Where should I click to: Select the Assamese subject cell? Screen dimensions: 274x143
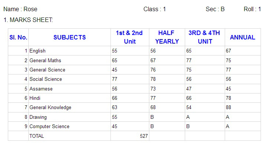(x=69, y=89)
